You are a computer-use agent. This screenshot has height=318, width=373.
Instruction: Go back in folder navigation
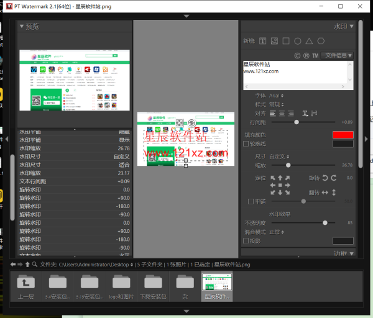pyautogui.click(x=13, y=265)
